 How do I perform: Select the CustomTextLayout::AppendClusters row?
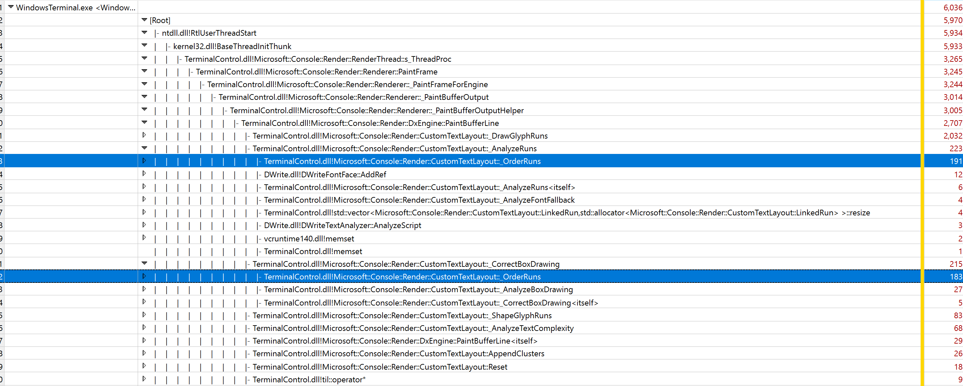(x=398, y=354)
